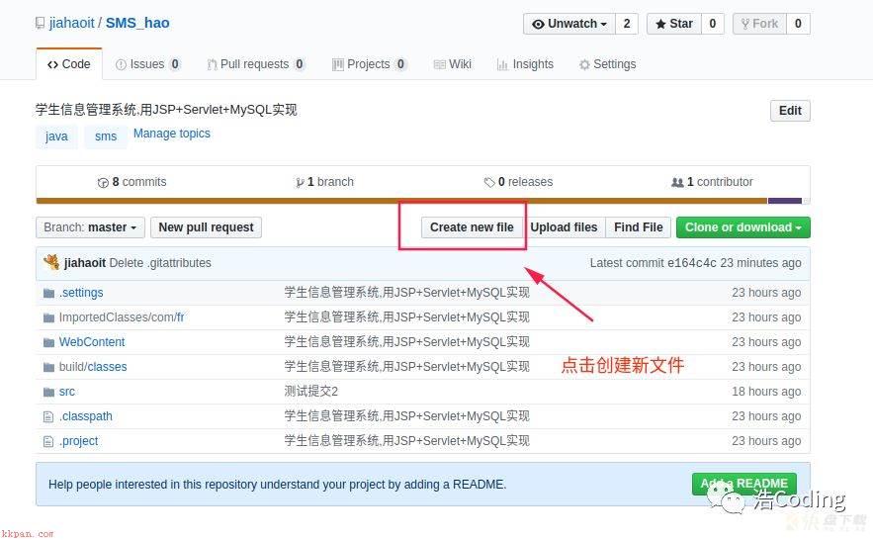Select the sms topic tag
Viewport: 873px width, 540px height.
click(105, 136)
